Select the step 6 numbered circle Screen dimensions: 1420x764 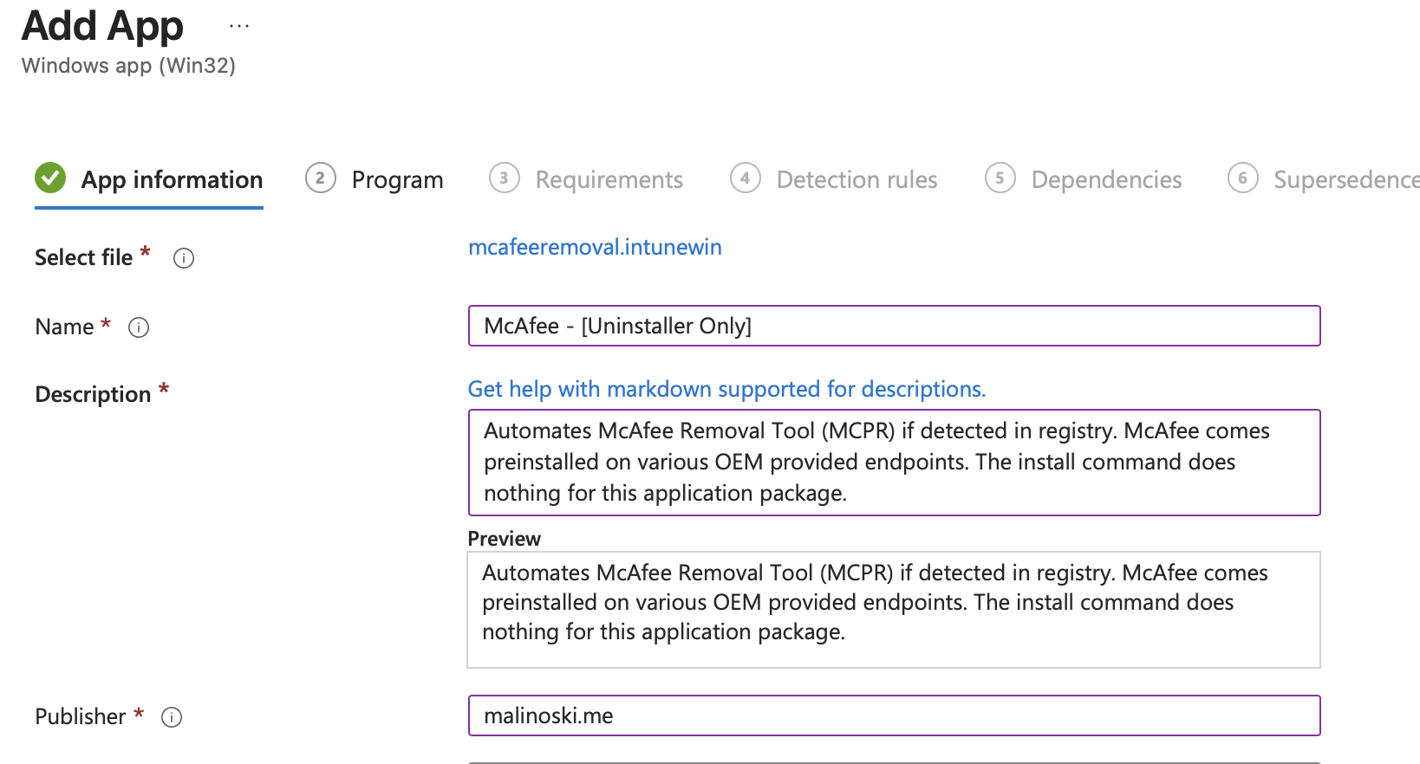(x=1242, y=178)
